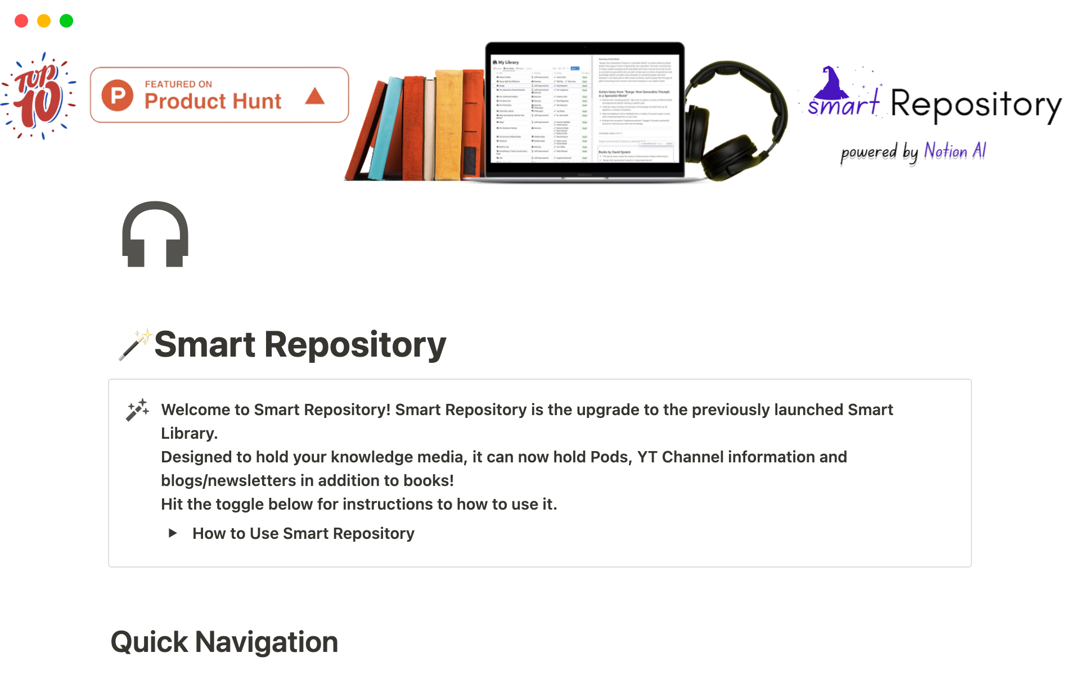The image size is (1080, 675).
Task: Click the Top 10 badge icon
Action: (x=42, y=93)
